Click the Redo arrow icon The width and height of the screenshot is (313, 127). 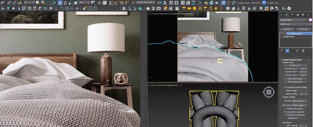coord(3,3)
